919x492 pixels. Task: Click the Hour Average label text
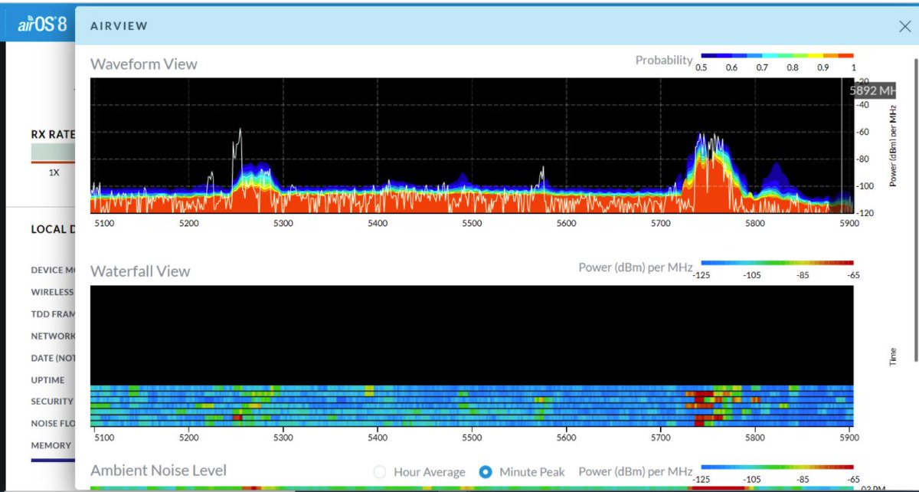pos(429,472)
